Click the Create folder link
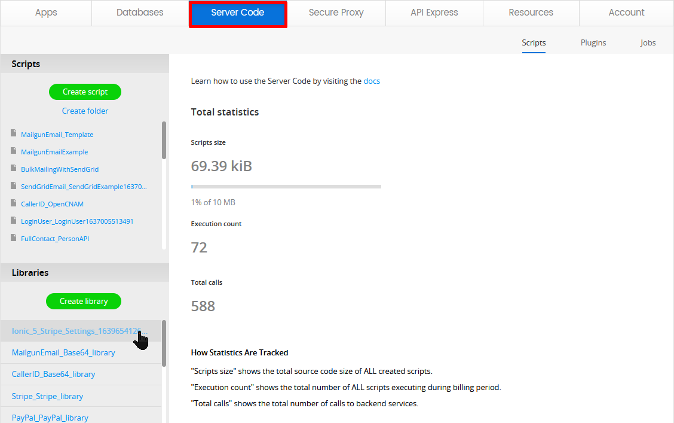Viewport: 674px width, 423px height. (x=85, y=111)
